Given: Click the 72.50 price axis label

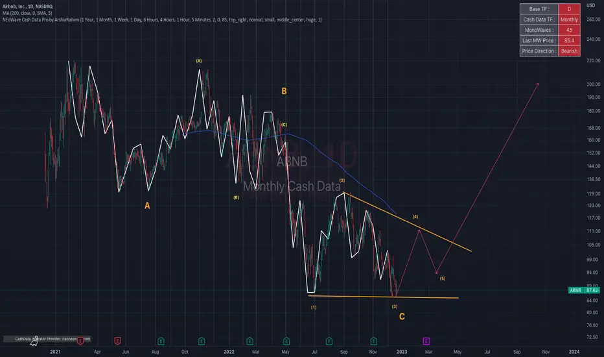Looking at the screenshot, I should 593,337.
